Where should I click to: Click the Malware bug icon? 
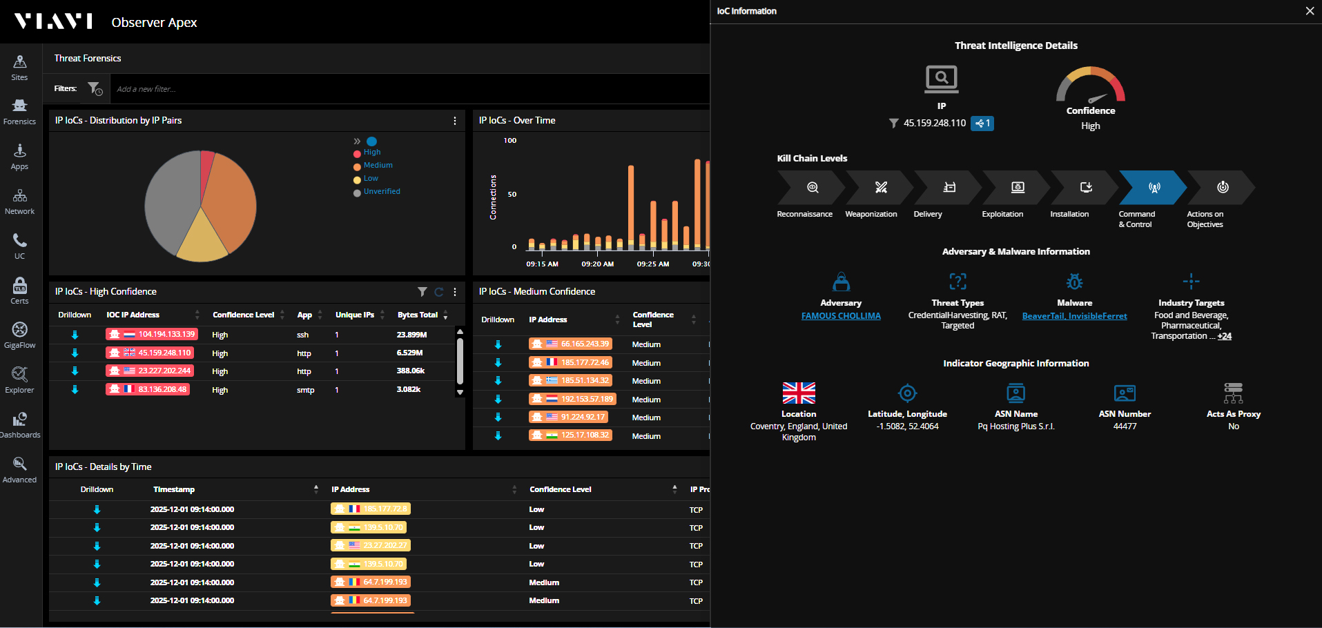click(1075, 282)
